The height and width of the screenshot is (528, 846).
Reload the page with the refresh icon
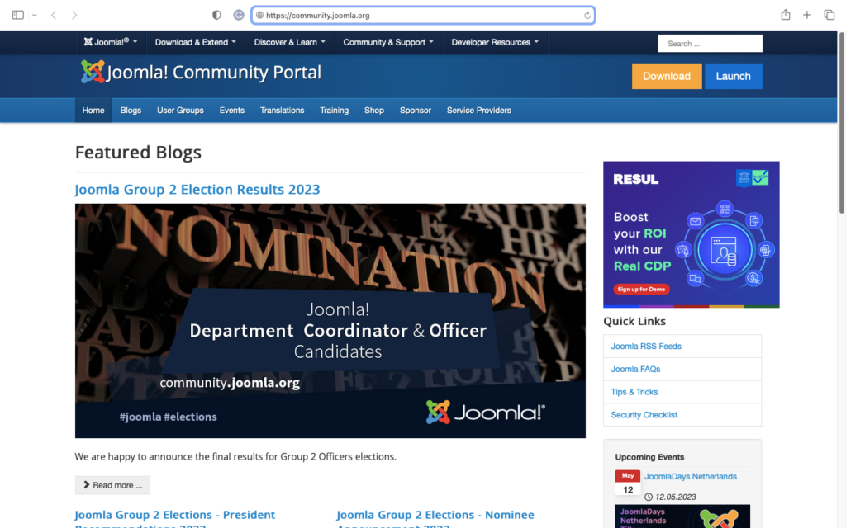tap(587, 16)
